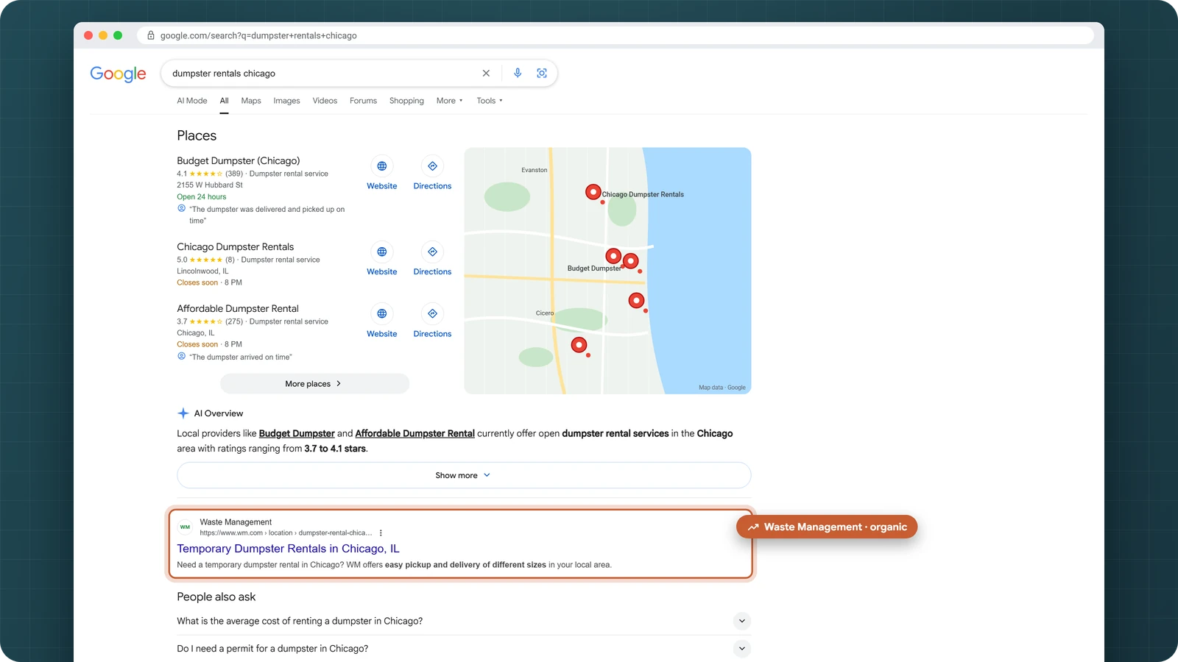Click the browser address bar URL
Viewport: 1178px width, 662px height.
pos(258,35)
